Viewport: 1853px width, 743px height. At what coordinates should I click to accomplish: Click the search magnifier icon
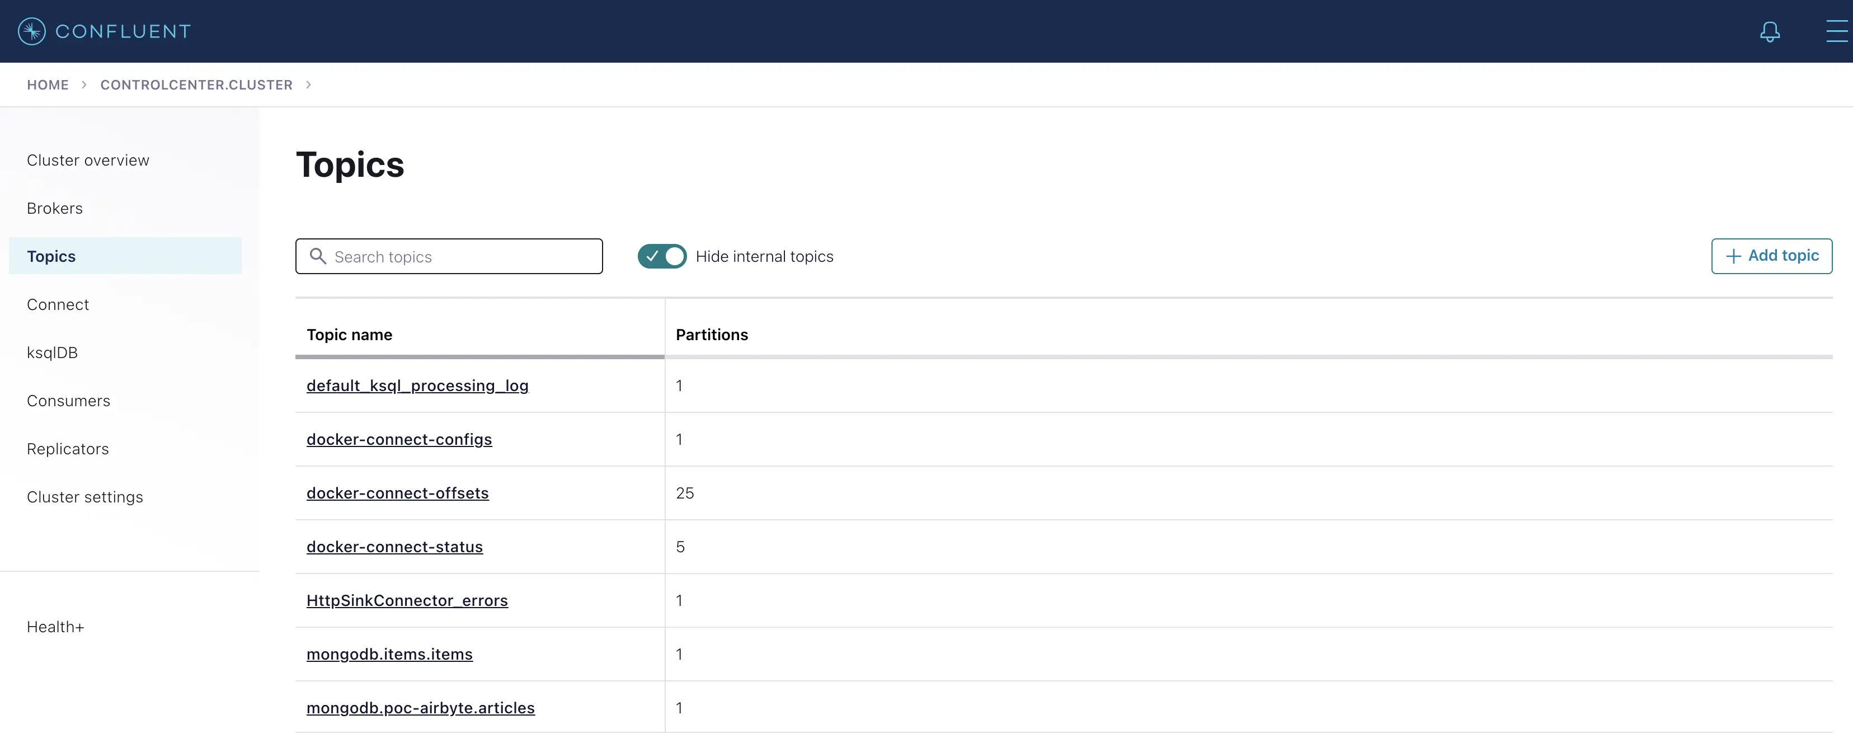coord(317,256)
